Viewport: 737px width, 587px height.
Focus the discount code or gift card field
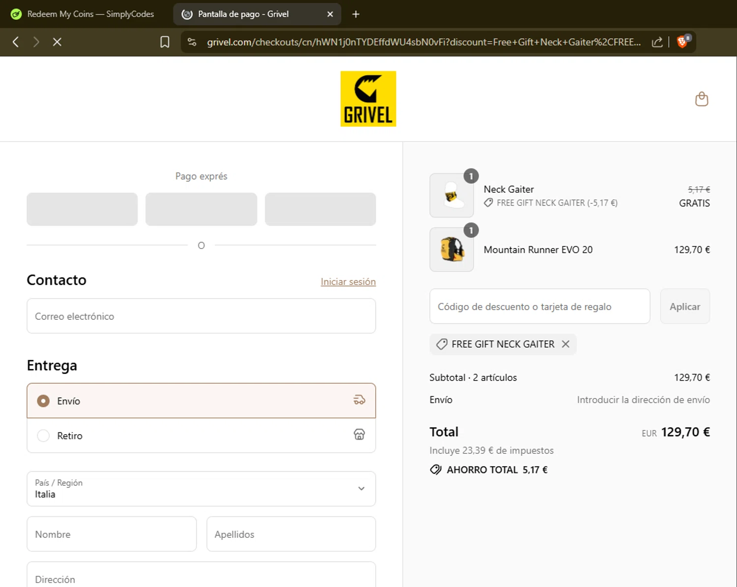point(540,306)
